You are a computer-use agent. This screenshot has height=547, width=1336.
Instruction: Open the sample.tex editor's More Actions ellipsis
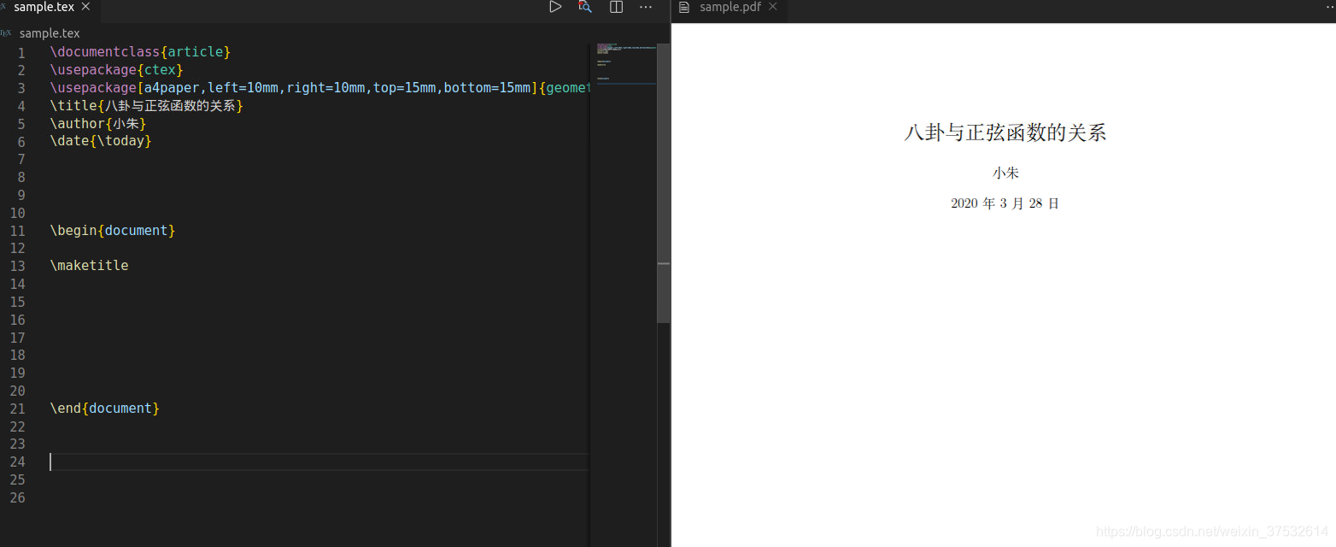click(646, 7)
